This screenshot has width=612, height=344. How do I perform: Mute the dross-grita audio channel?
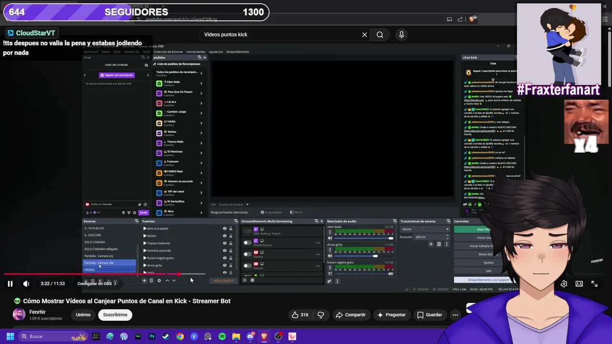pyautogui.click(x=329, y=256)
